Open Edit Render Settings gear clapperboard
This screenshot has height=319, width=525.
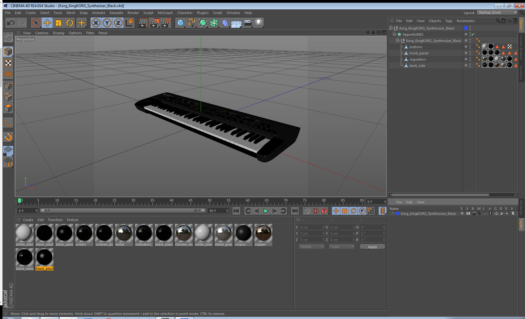pos(166,23)
